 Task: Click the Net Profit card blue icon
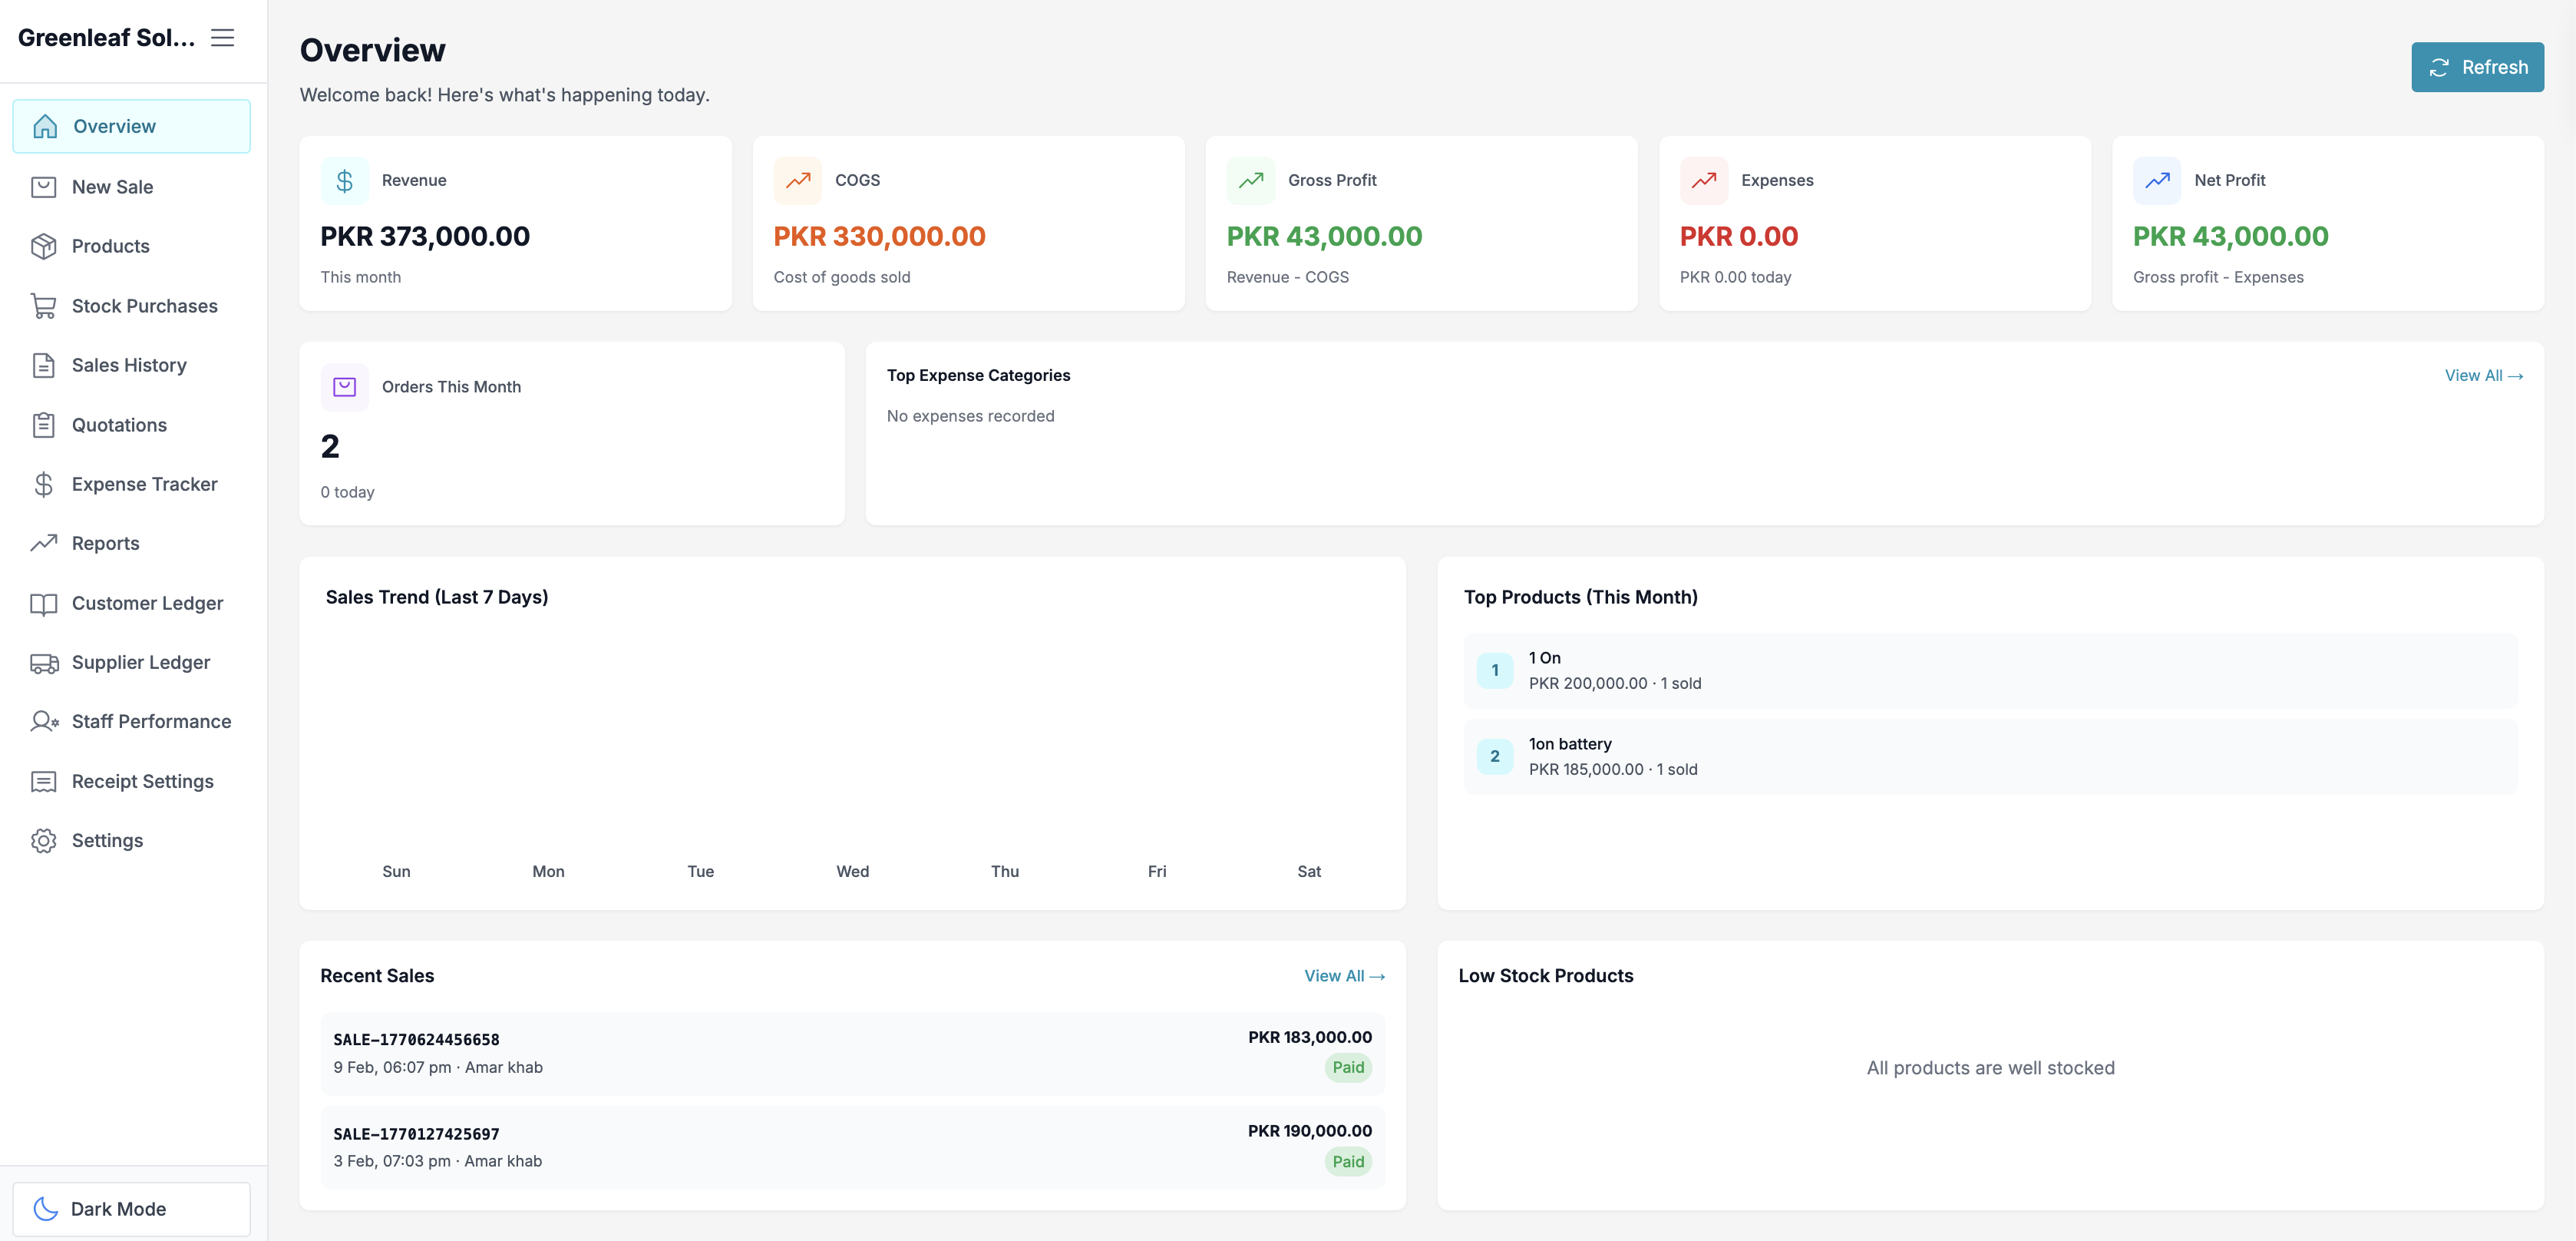click(x=2157, y=181)
